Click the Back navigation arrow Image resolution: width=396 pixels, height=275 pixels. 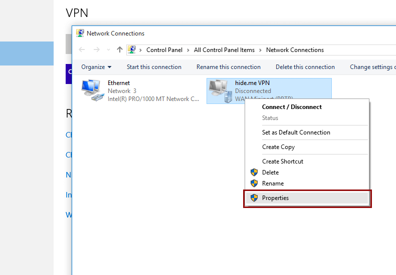click(x=82, y=49)
